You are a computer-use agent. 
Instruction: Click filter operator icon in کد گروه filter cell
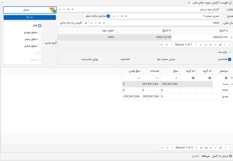[x=209, y=78]
